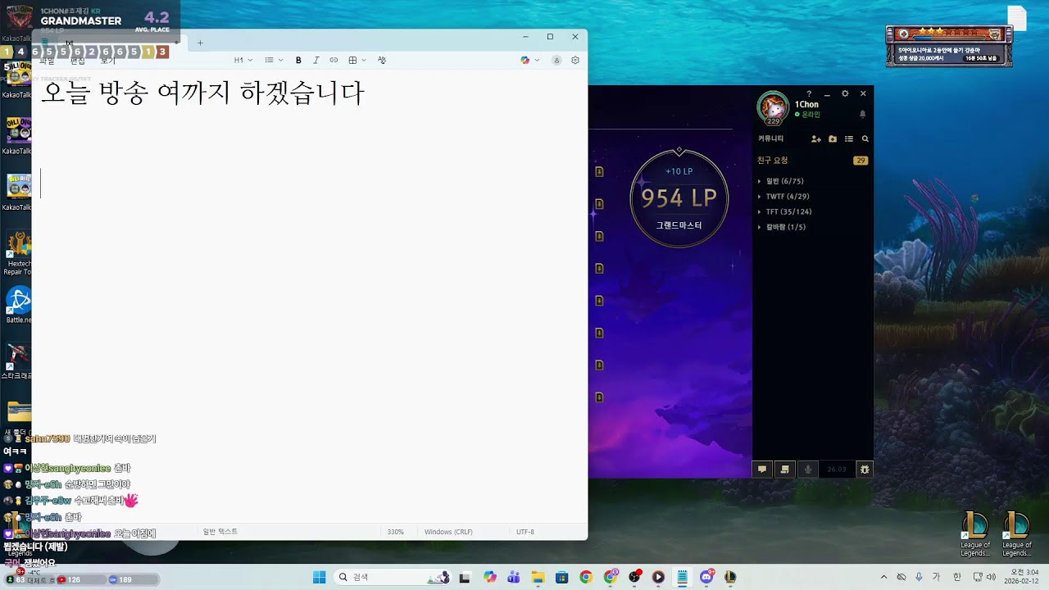This screenshot has width=1049, height=590.
Task: Open volume control in system tray
Action: click(992, 577)
